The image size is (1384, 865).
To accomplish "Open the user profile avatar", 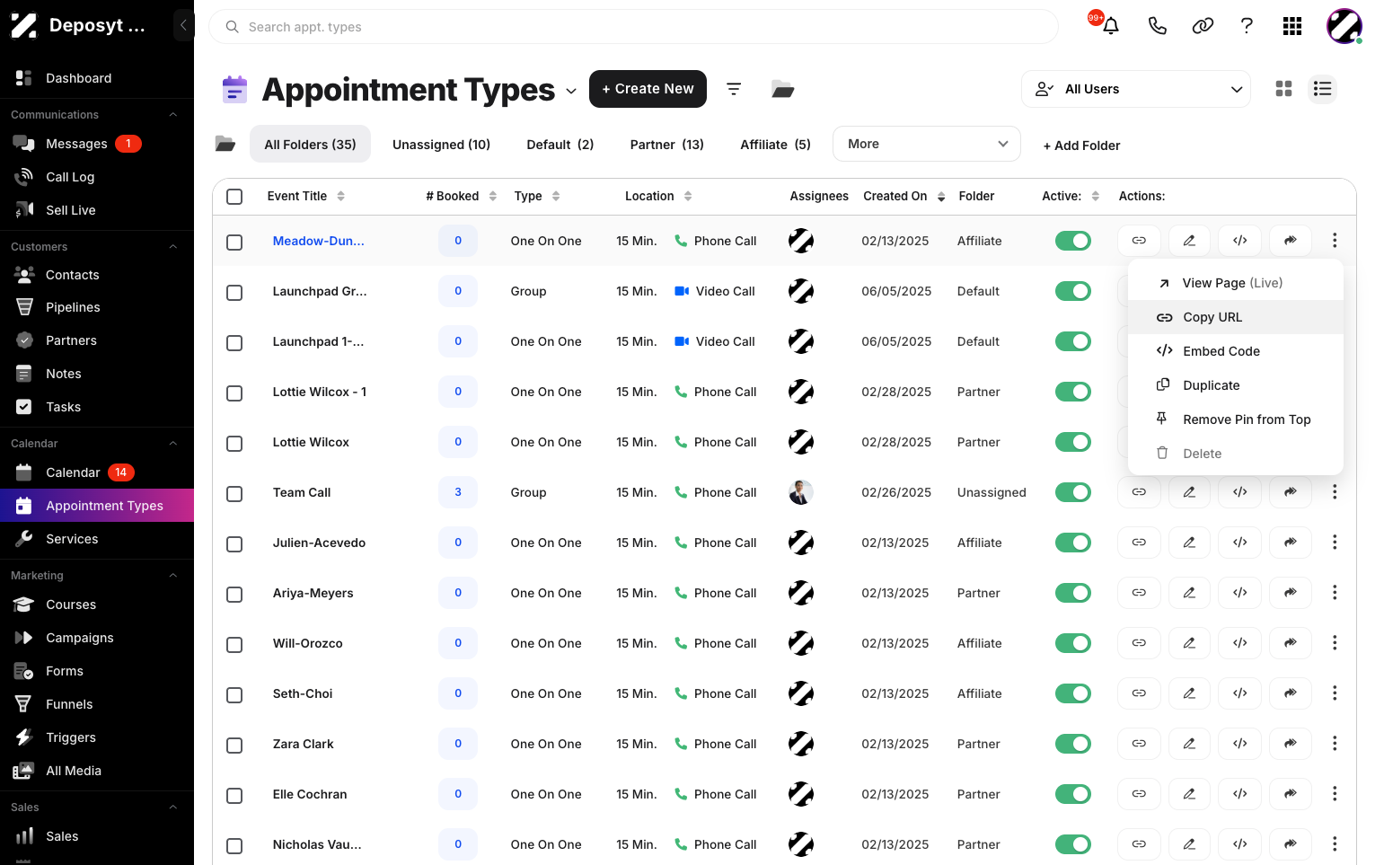I will tap(1344, 26).
